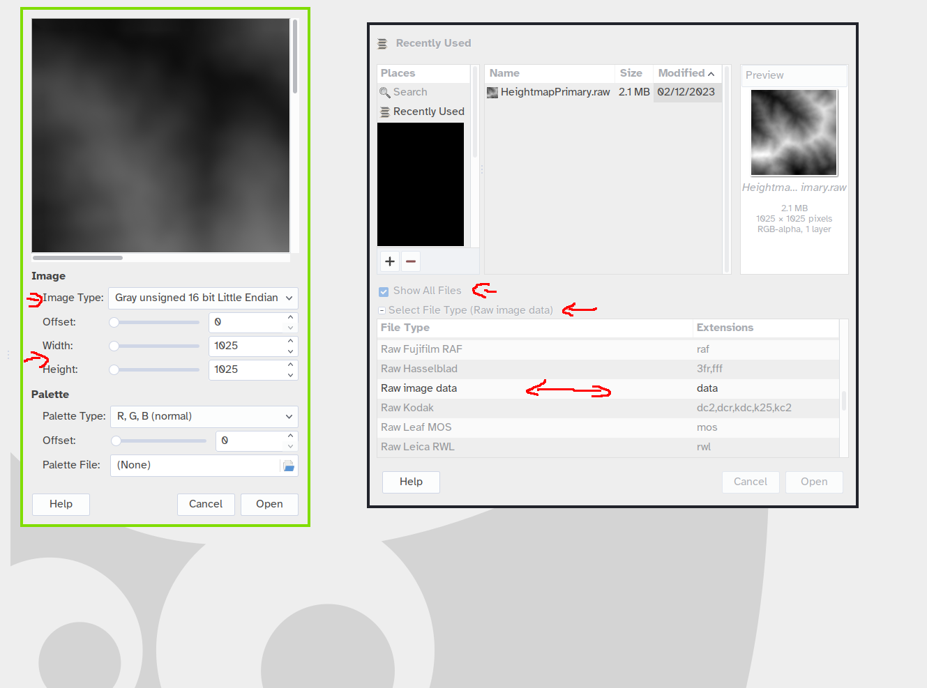Click Help in the file chooser dialog
This screenshot has height=688, width=927.
tap(411, 482)
